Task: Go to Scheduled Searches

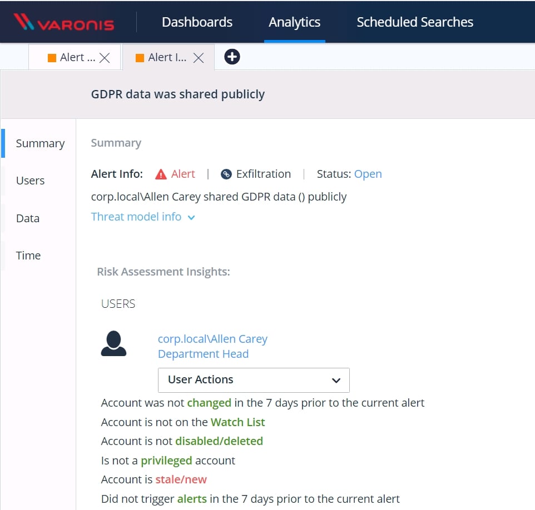Action: [x=415, y=22]
